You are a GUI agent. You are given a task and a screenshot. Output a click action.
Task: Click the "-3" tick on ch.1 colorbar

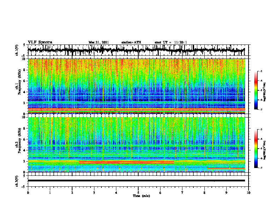261,71
